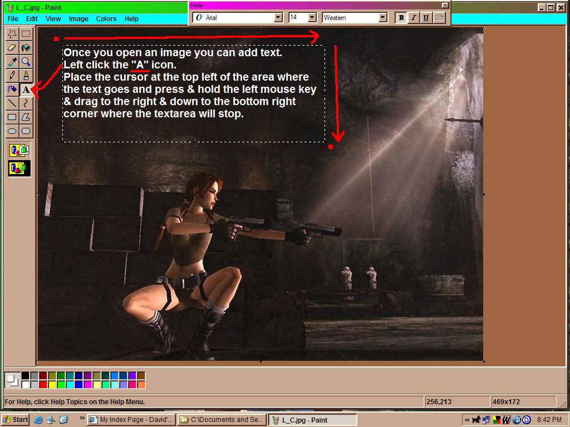
Task: Open the Image menu
Action: (x=78, y=18)
